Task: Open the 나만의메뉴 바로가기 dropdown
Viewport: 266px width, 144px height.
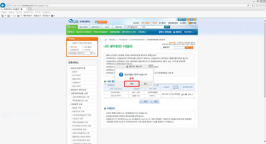Action: (x=80, y=53)
